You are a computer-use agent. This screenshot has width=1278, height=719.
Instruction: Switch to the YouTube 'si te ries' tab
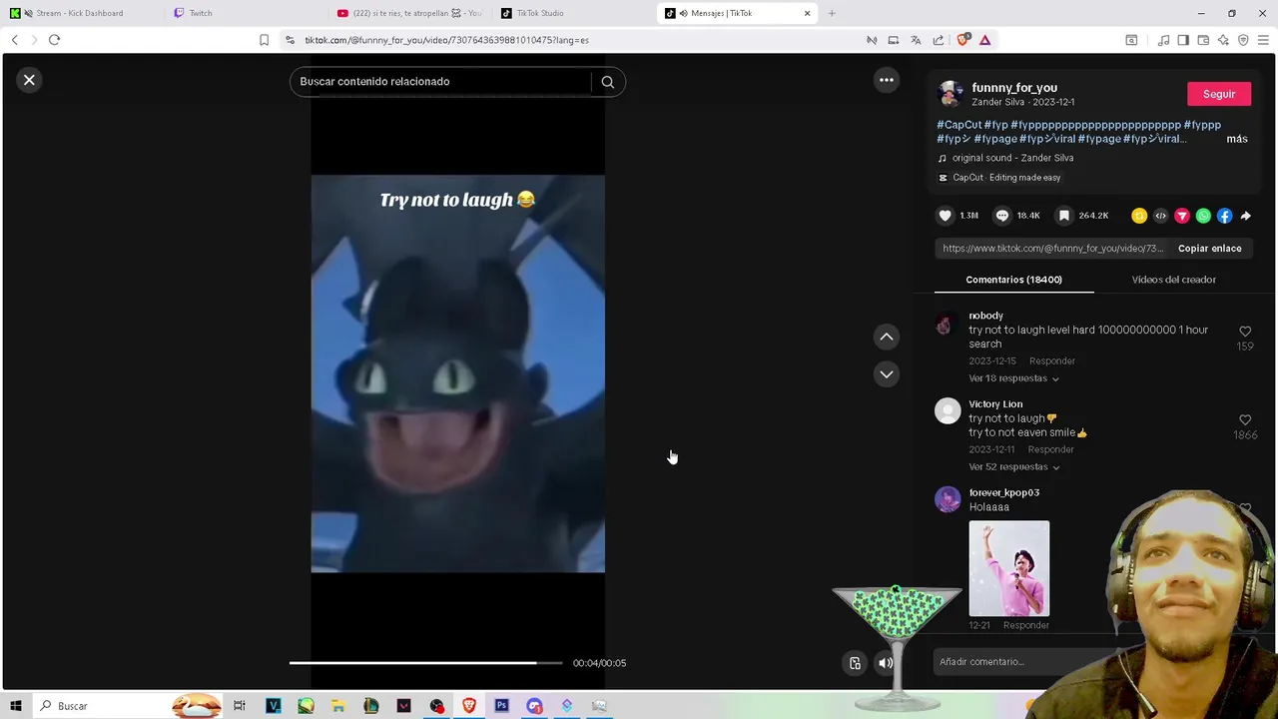tap(409, 13)
